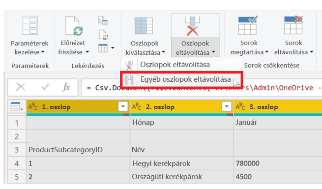322x189 pixels.
Task: Click the Sorok megtartása icon
Action: pos(248,25)
